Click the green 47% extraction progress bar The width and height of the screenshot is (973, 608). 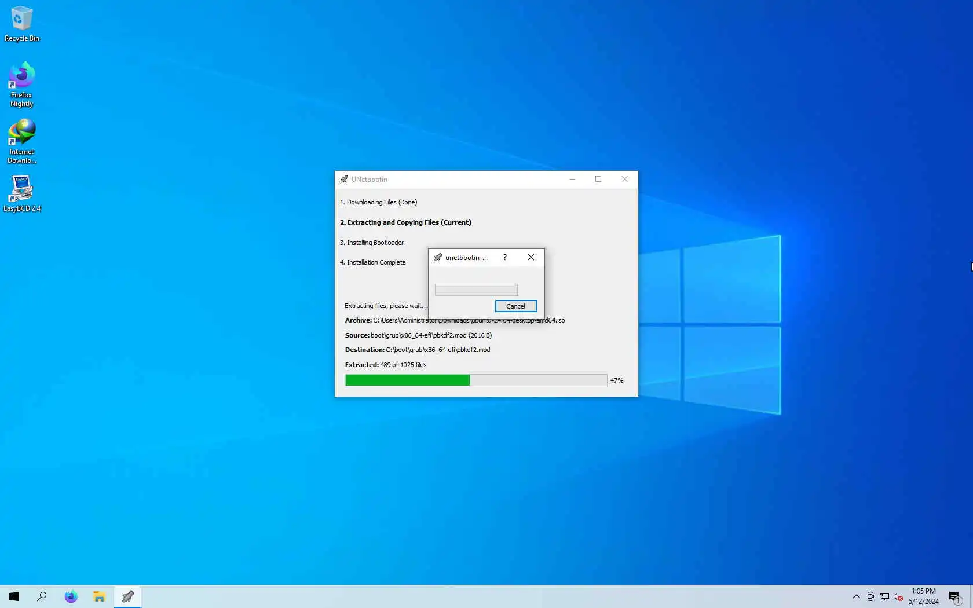(x=476, y=380)
